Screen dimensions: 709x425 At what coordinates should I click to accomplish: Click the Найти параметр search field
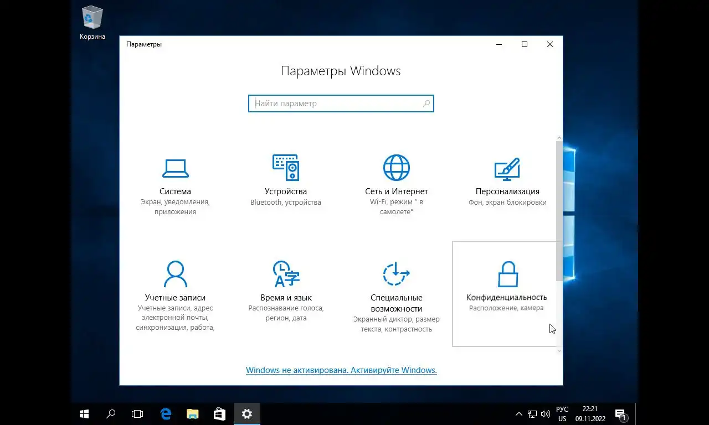click(x=341, y=103)
